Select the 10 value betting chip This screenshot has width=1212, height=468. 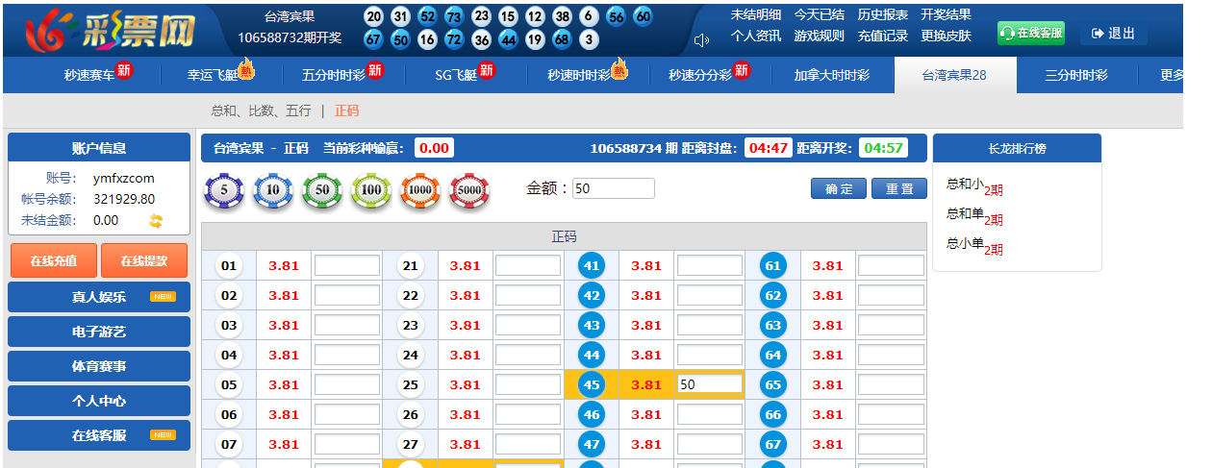pos(272,190)
